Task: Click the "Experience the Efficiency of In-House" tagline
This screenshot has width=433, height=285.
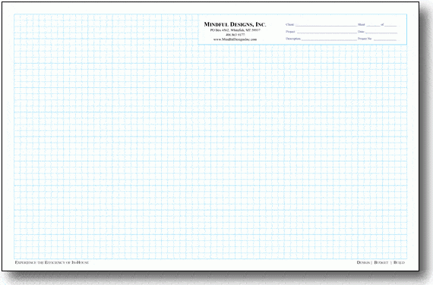Action: click(52, 262)
